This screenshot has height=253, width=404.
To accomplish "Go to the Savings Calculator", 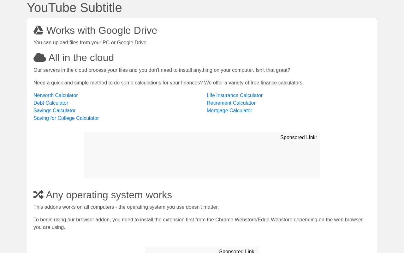I will click(55, 111).
